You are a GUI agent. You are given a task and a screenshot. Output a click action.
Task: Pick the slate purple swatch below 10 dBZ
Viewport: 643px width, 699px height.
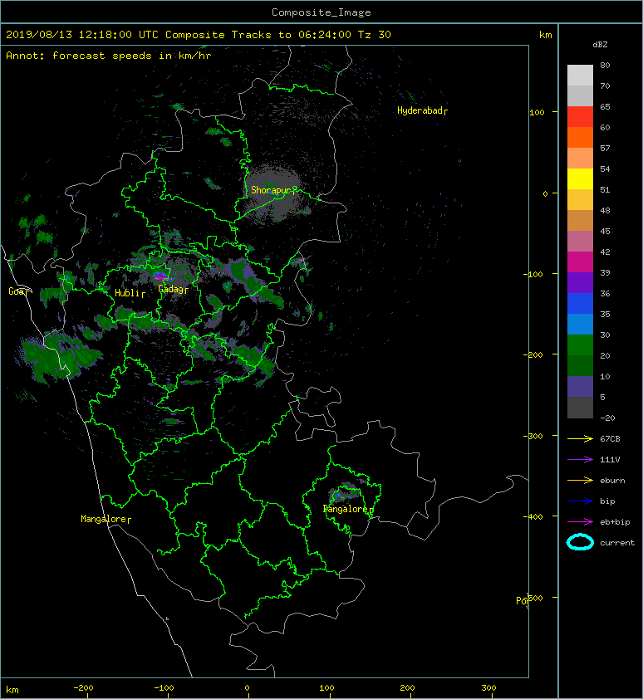click(580, 387)
